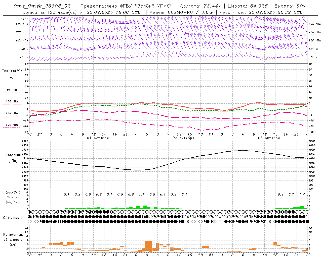The width and height of the screenshot is (322, 257).
Task: Click the 1.7 precipitation total value
Action: (142, 195)
